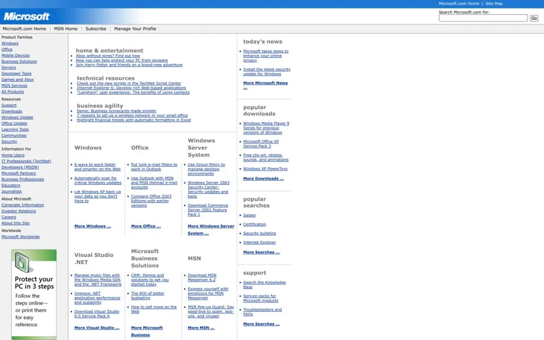Open Search the Knowledge Base link
This screenshot has width=544, height=340.
(265, 285)
